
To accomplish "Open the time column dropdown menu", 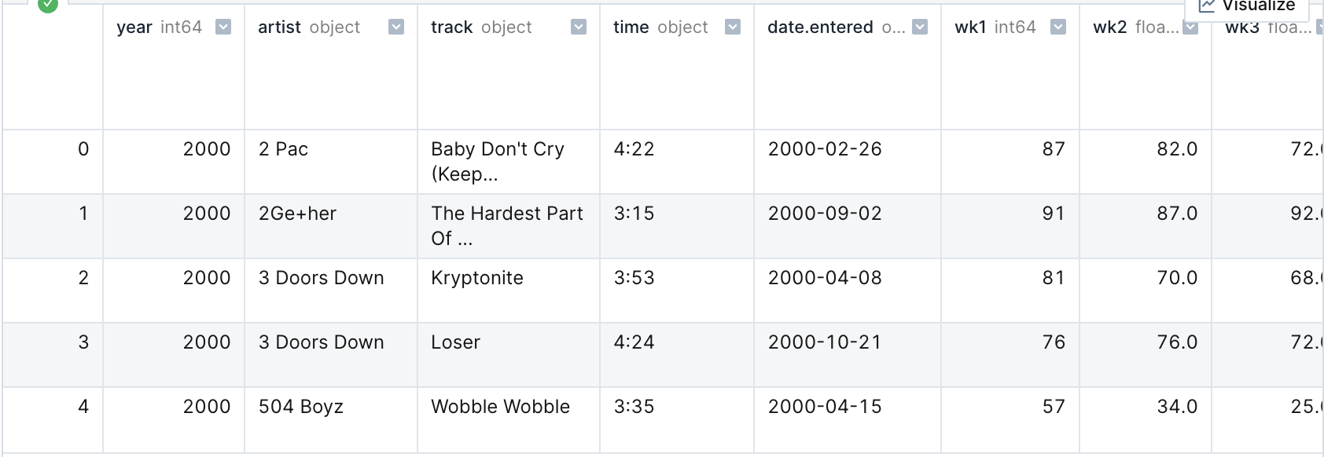I will (733, 27).
